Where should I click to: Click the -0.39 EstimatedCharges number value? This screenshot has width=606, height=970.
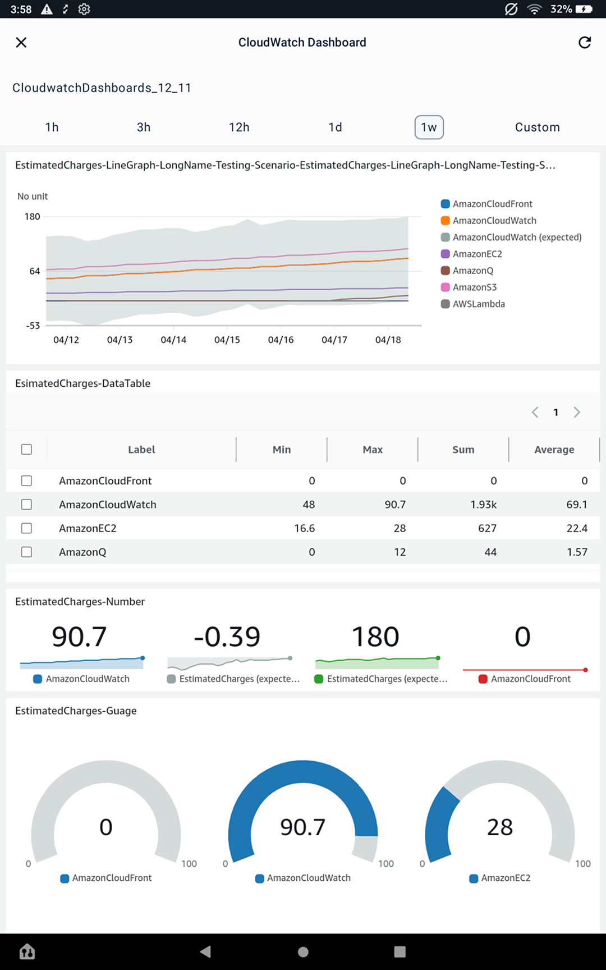(227, 637)
